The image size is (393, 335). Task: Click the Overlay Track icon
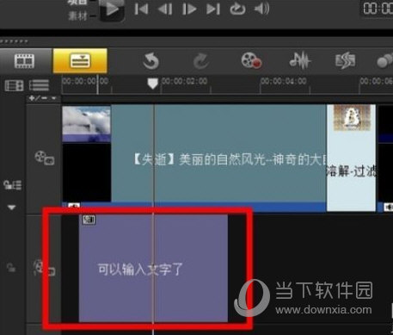click(x=45, y=268)
